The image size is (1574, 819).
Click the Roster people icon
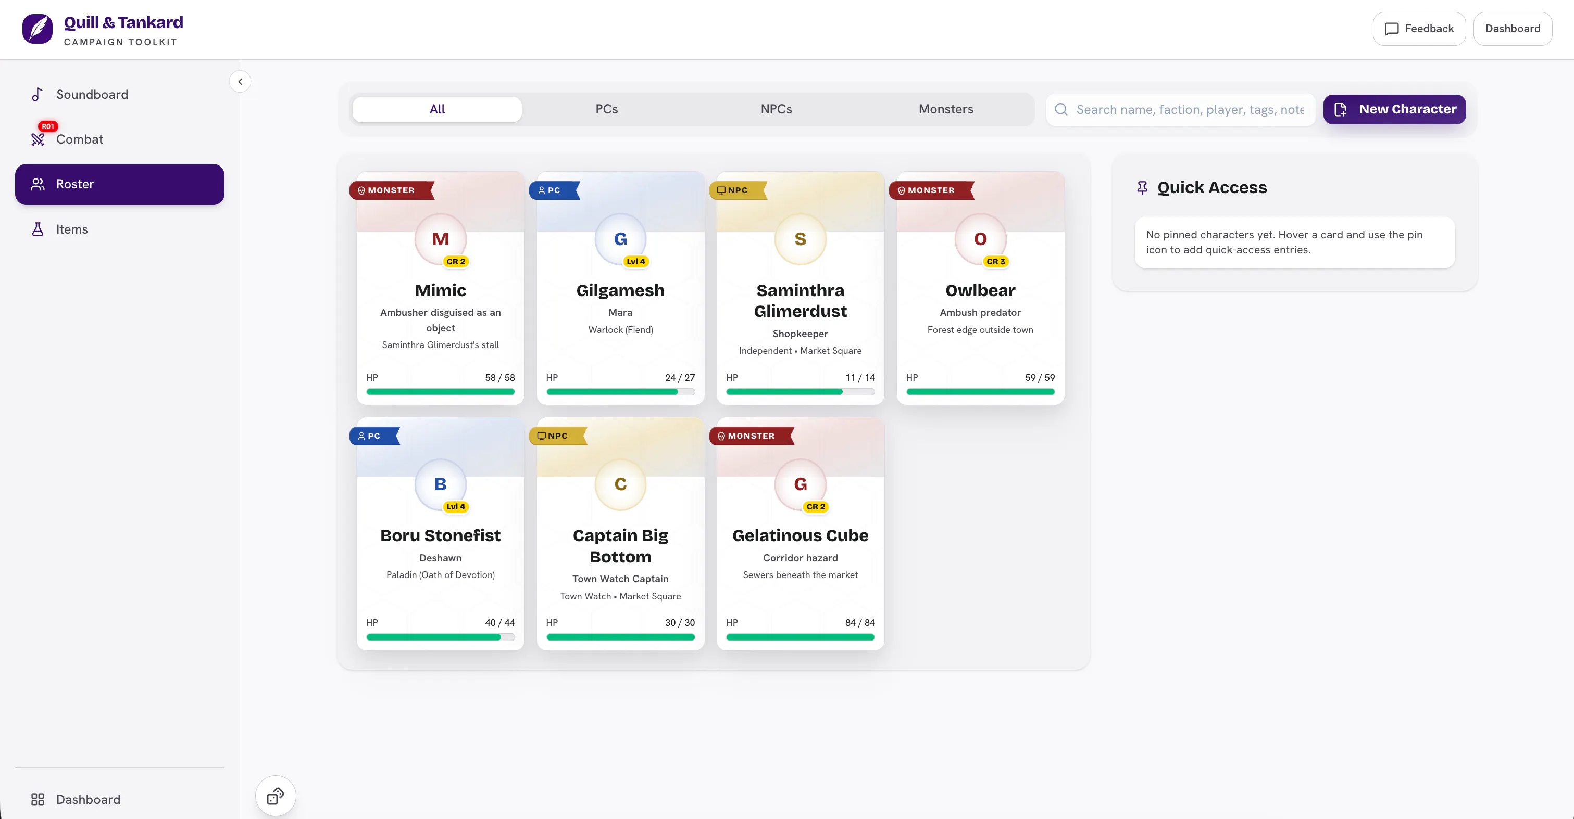point(38,184)
